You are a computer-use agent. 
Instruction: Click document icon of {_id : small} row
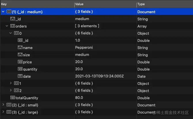[9, 105]
